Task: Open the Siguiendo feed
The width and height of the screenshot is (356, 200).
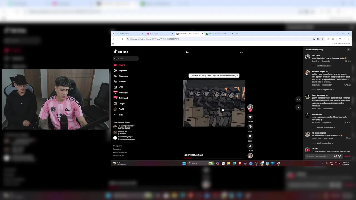Action: pos(121,76)
